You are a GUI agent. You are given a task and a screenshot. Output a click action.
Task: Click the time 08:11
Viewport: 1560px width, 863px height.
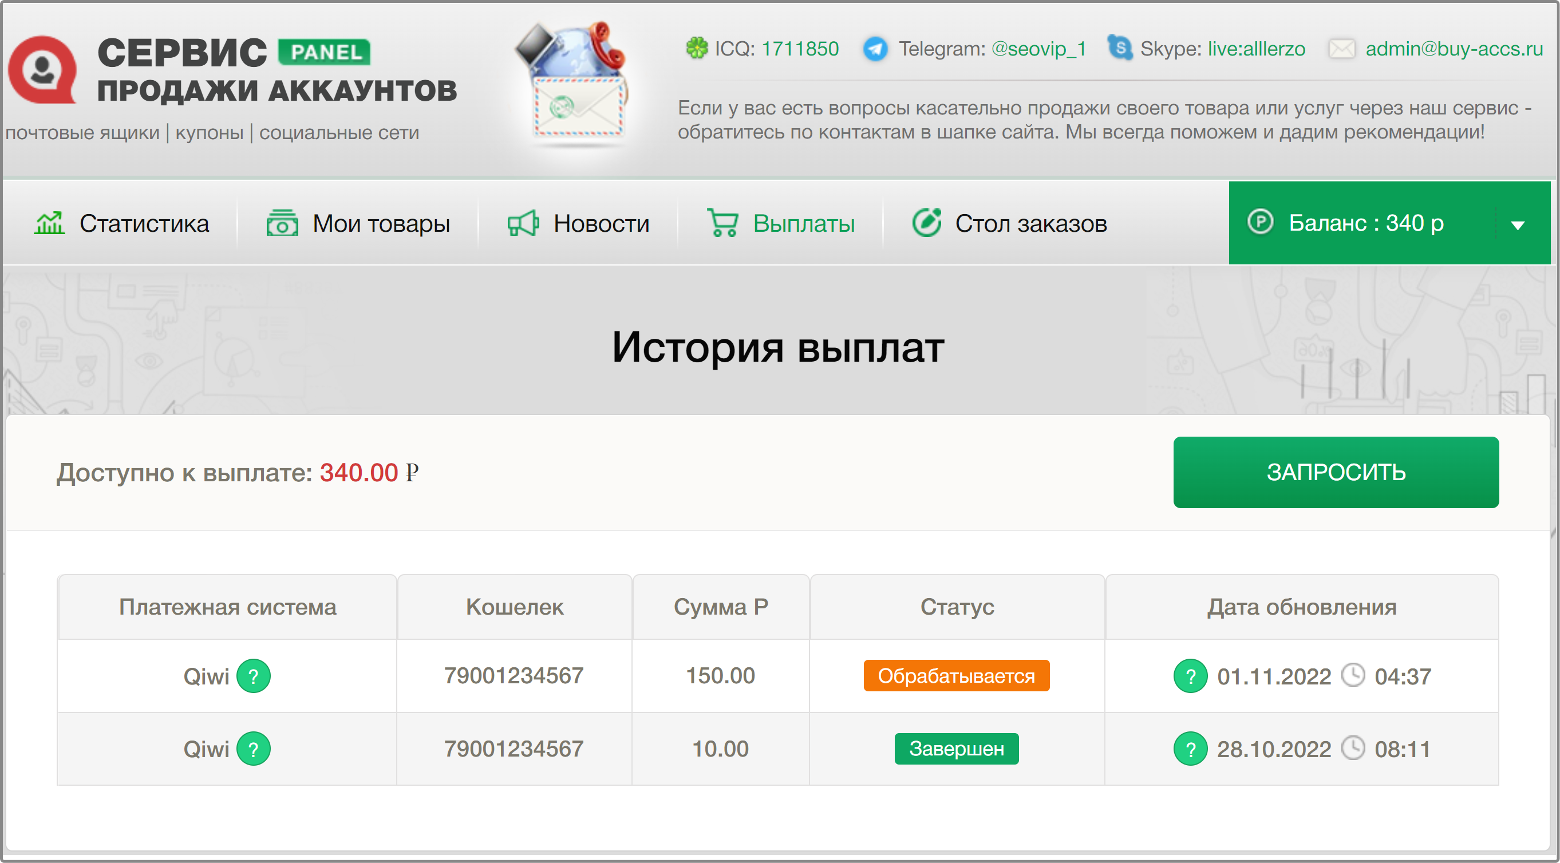click(x=1403, y=749)
